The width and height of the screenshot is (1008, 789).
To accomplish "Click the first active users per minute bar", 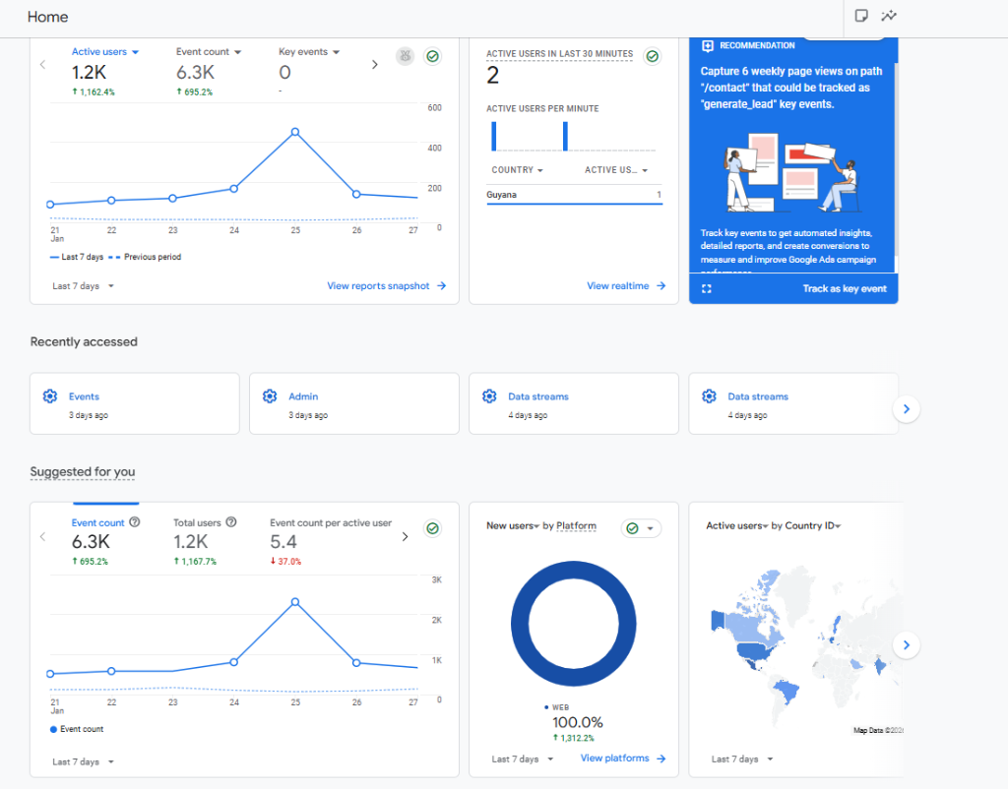I will [x=494, y=136].
